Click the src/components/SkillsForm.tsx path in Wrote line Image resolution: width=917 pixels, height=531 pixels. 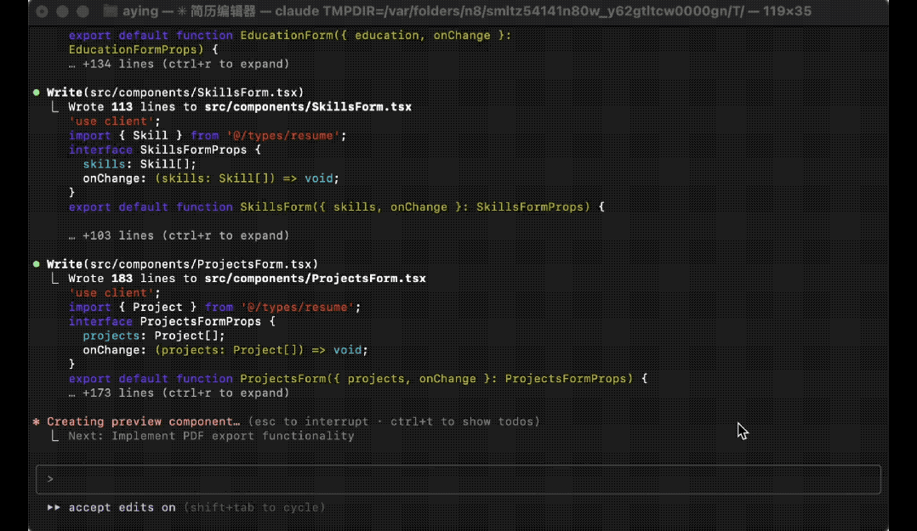coord(308,107)
